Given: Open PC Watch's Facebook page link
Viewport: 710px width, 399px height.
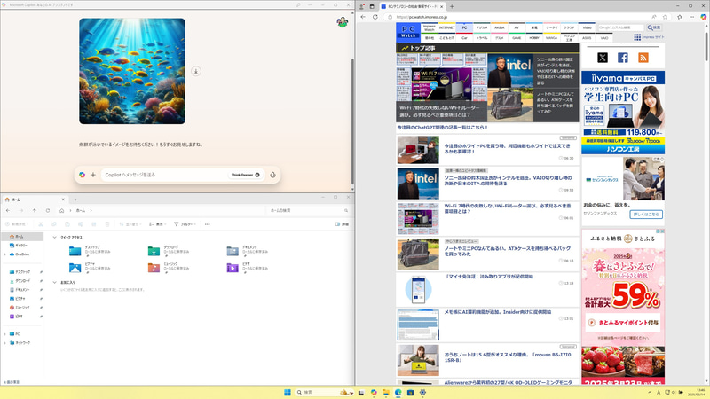Looking at the screenshot, I should pyautogui.click(x=623, y=58).
